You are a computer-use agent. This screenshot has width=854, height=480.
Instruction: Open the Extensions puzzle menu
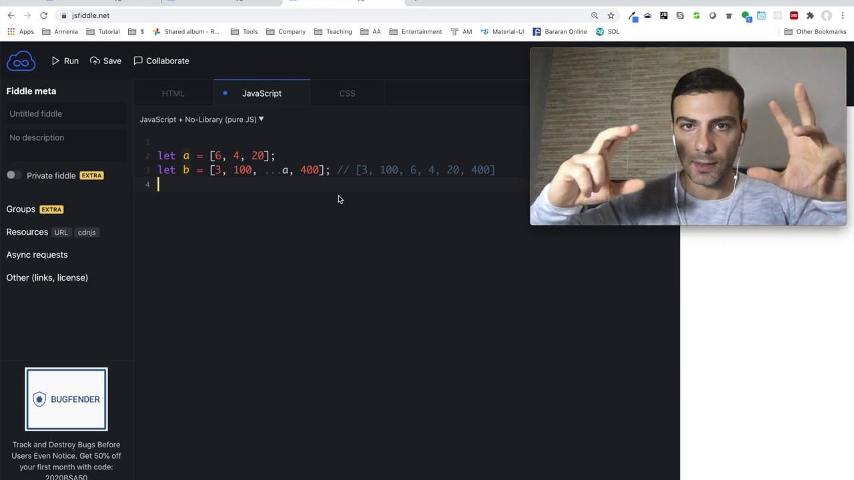click(x=810, y=15)
